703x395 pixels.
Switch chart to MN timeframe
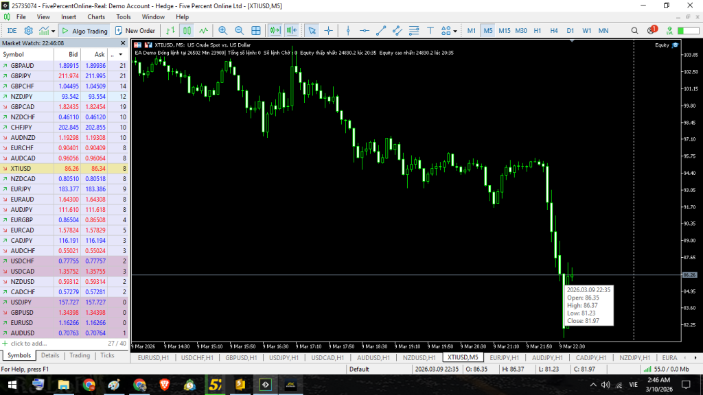coord(603,30)
